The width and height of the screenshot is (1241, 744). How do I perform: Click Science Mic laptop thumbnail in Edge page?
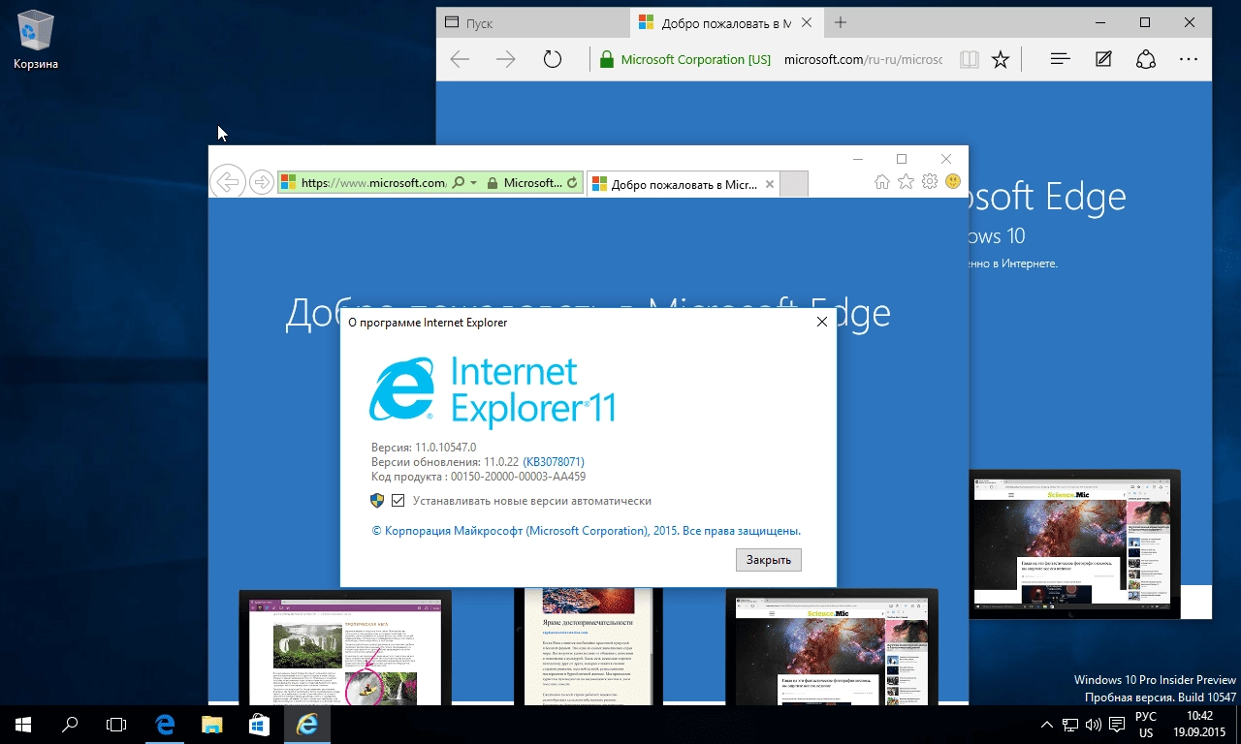(1075, 544)
